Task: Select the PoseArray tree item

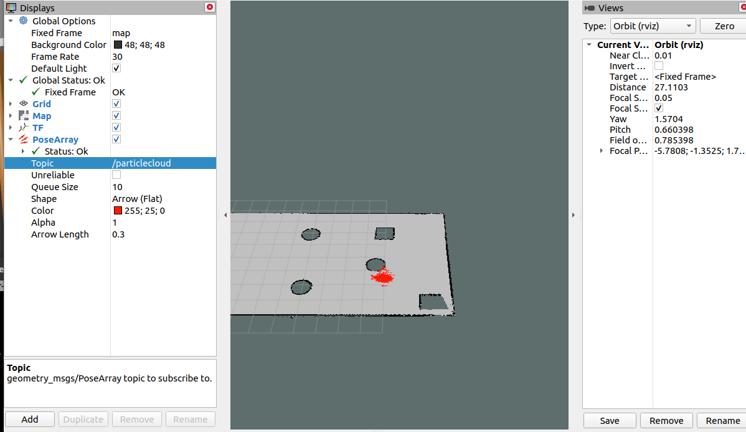Action: pos(55,140)
